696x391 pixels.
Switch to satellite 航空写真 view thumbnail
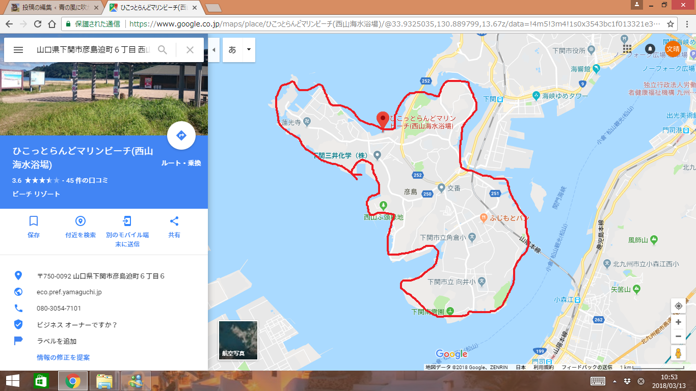click(x=238, y=340)
